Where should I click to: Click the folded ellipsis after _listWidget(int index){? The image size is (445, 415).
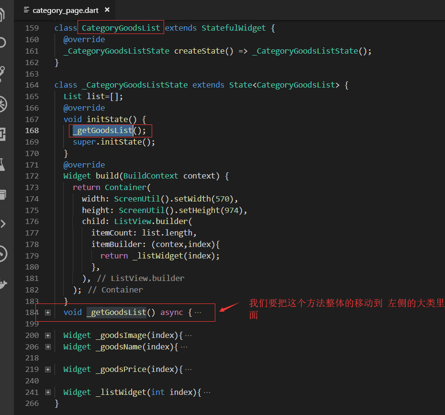click(207, 393)
